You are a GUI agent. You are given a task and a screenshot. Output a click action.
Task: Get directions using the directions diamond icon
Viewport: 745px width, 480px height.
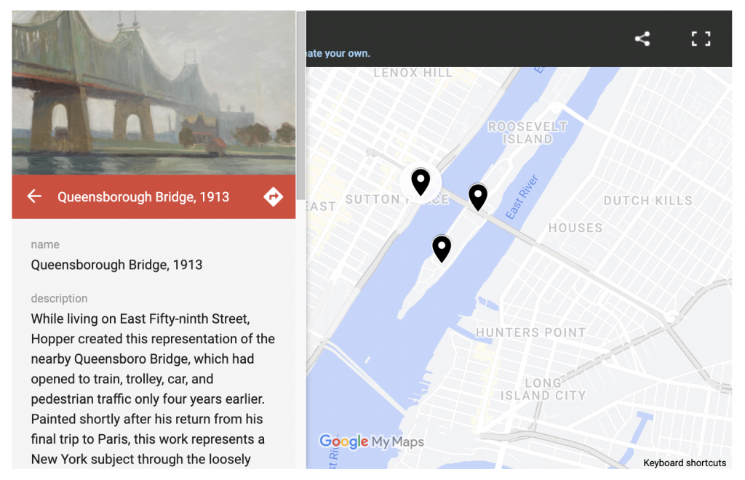coord(273,196)
